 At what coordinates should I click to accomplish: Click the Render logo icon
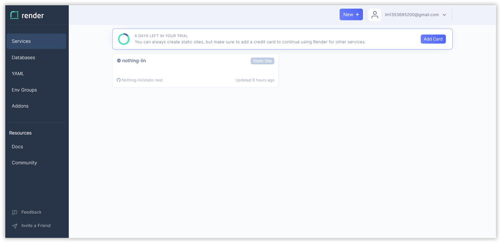(x=14, y=15)
